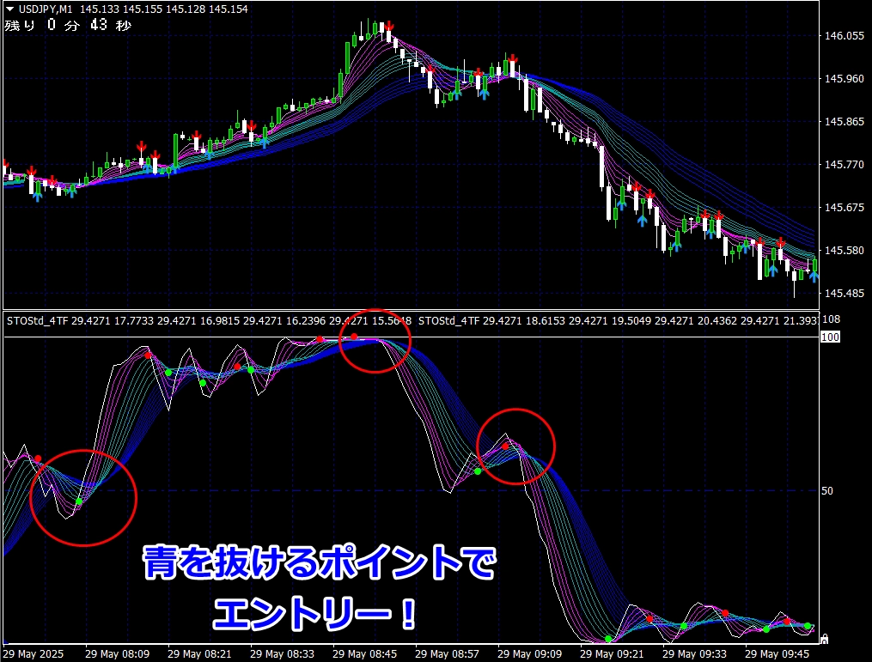Click the red dot inside the top red circle
Screen dimensions: 872x662
click(354, 337)
